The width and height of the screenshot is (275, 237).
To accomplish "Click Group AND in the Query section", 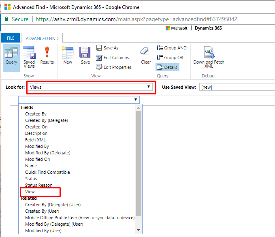I will pos(172,48).
